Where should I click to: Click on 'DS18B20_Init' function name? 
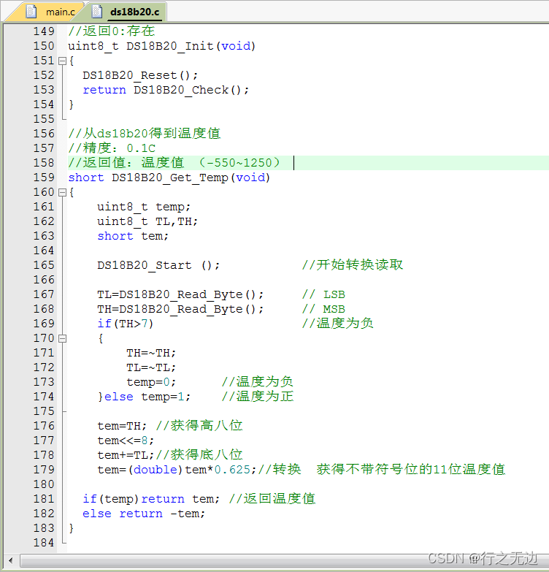tap(170, 46)
